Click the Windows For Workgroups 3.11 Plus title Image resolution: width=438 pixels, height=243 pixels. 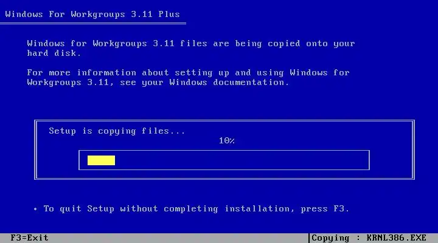click(x=92, y=14)
